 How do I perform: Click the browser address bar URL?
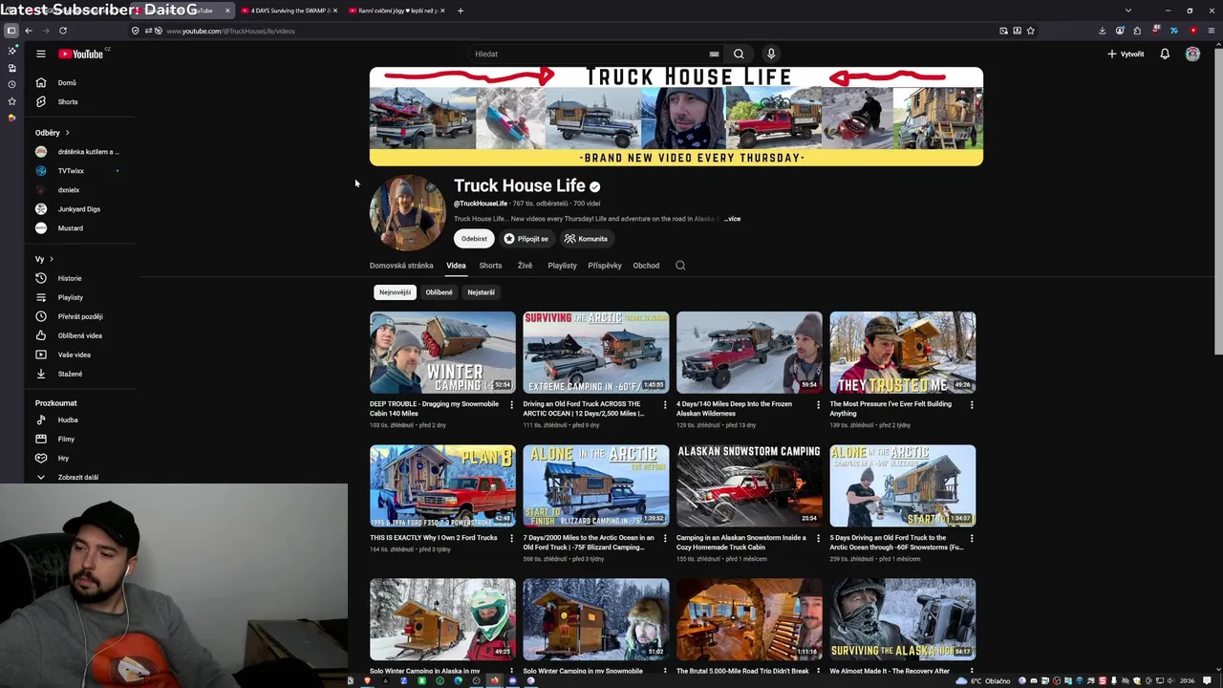[230, 31]
